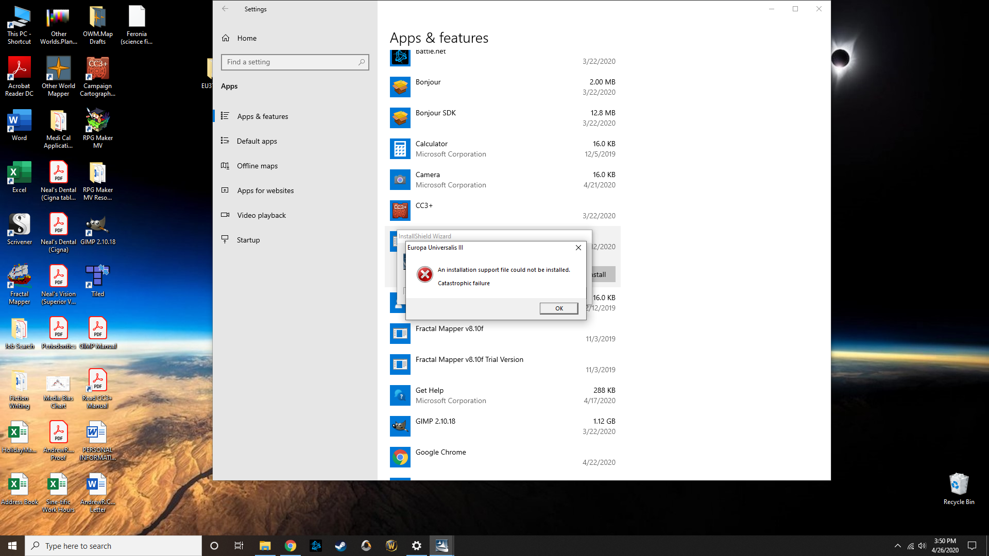The height and width of the screenshot is (556, 989).
Task: Select Default apps in the sidebar
Action: click(x=296, y=141)
